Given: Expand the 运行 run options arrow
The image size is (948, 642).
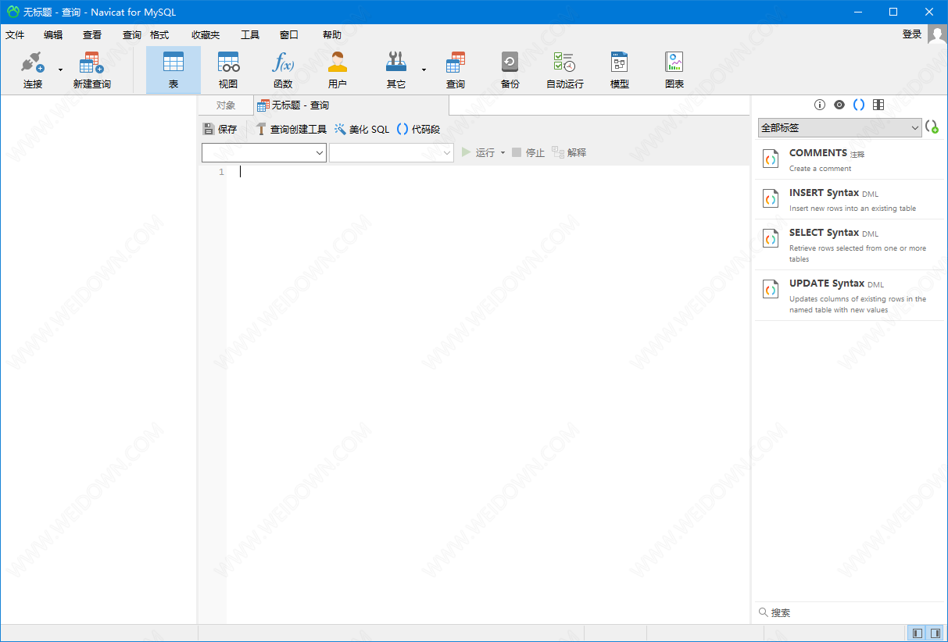Looking at the screenshot, I should click(x=503, y=153).
